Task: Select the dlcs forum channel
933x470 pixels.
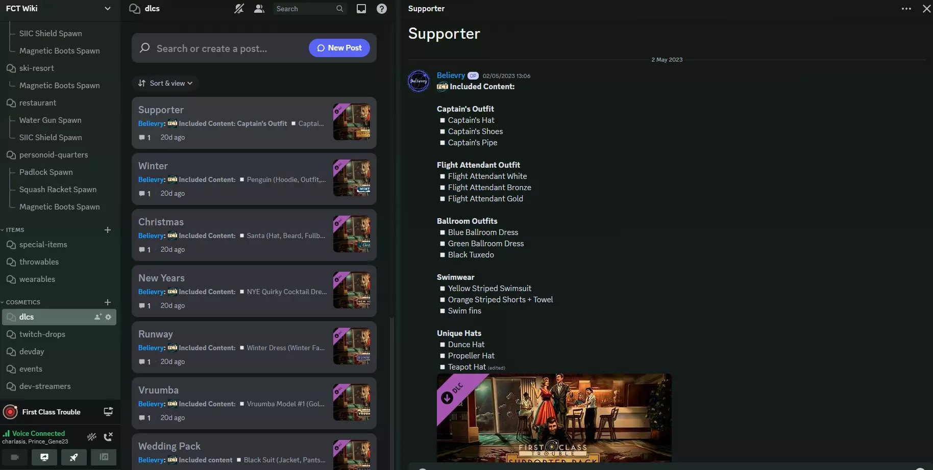Action: coord(59,317)
